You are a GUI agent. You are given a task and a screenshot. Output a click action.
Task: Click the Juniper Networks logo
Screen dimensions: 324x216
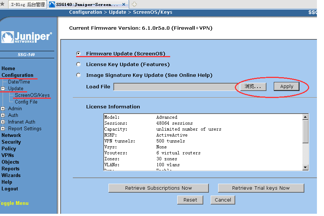tap(26, 37)
